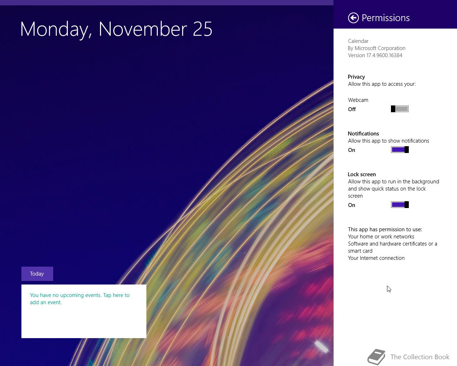Click the Webcam label

tap(358, 100)
